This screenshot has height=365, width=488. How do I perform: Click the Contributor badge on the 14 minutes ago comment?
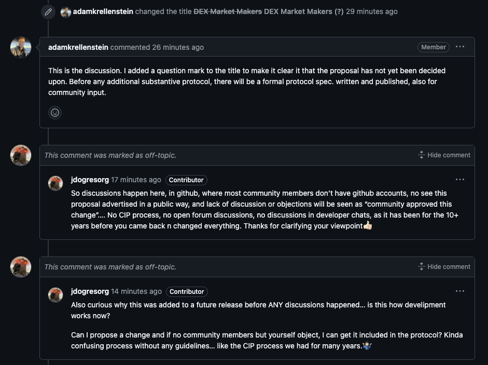[187, 291]
